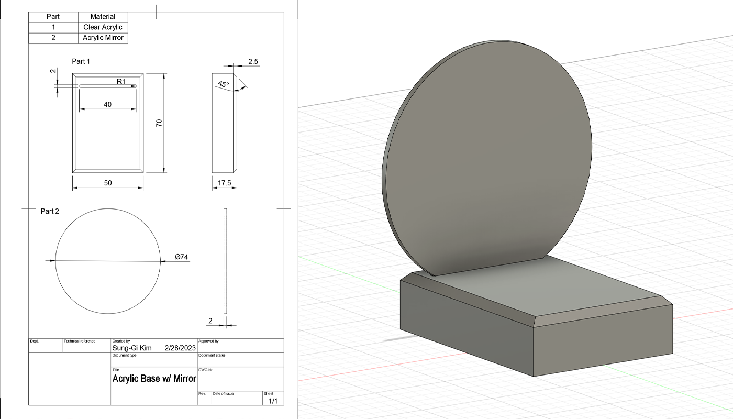Click the "Created by" field label

(x=121, y=341)
